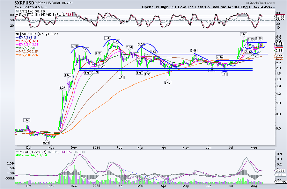Click the Low 3.11 value

[186, 7]
